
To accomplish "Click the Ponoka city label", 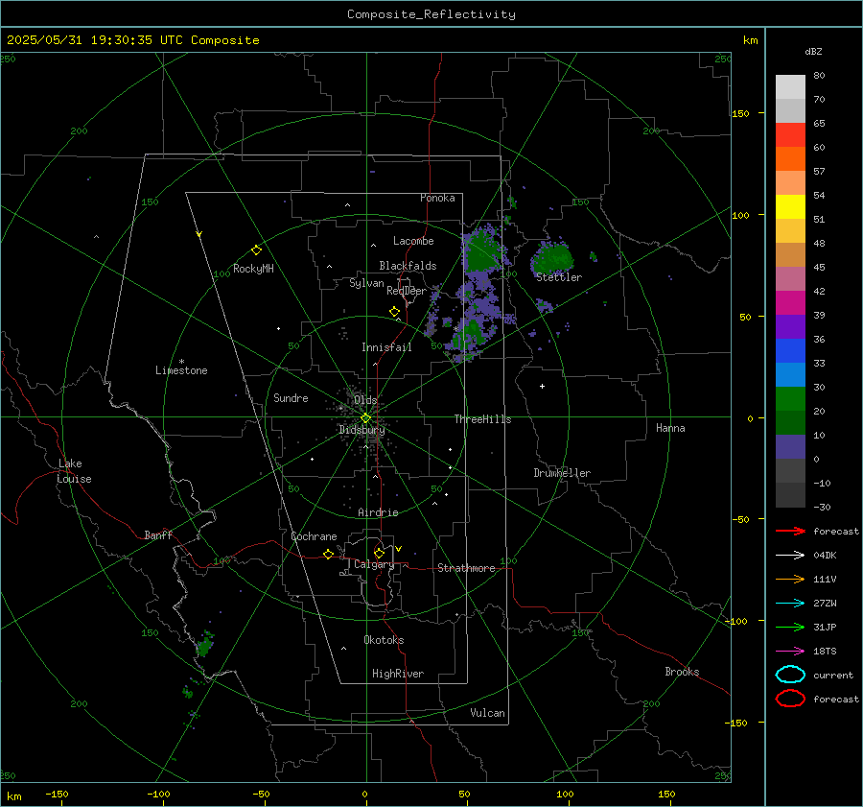I will click(x=437, y=198).
